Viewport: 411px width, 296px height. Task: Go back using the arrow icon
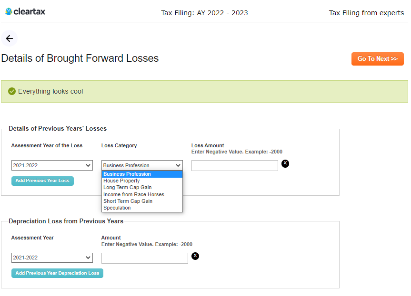pos(10,38)
